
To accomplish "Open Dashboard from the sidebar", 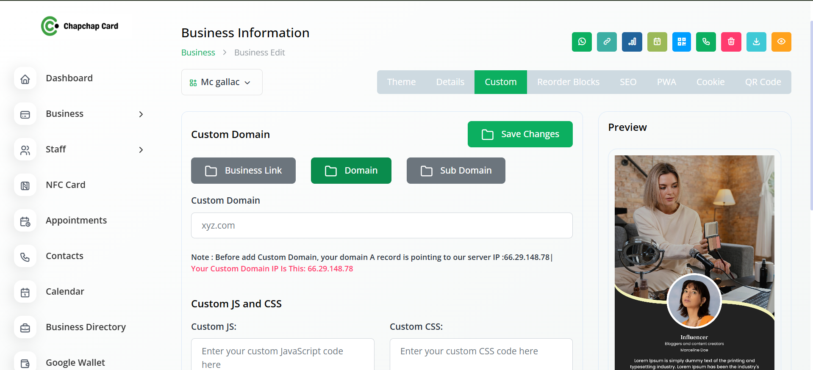I will pos(69,78).
